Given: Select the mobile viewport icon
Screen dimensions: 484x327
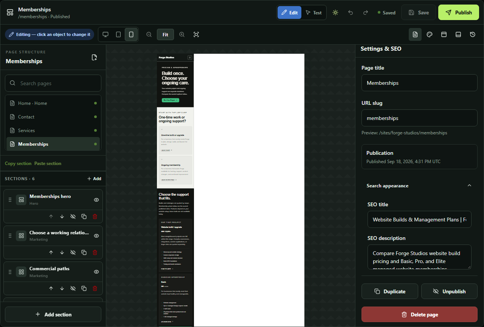Looking at the screenshot, I should tap(131, 34).
